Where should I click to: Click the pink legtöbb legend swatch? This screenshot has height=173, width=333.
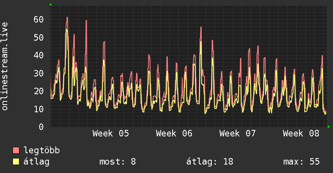point(16,150)
